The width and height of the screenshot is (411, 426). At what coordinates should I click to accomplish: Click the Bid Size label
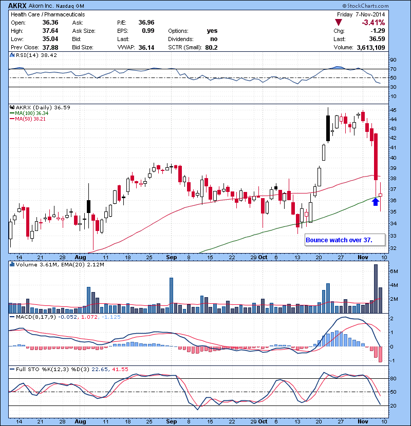click(83, 48)
